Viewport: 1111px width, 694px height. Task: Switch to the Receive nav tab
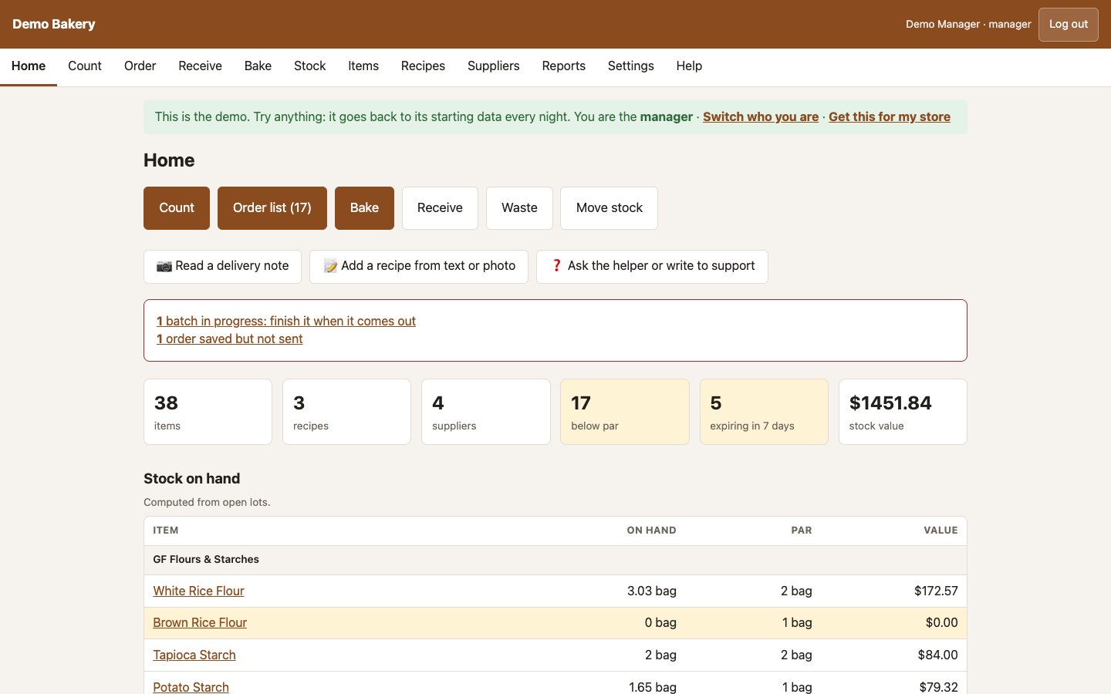(200, 66)
